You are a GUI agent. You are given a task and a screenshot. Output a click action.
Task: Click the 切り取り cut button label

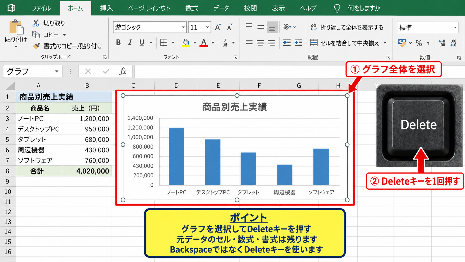(54, 23)
